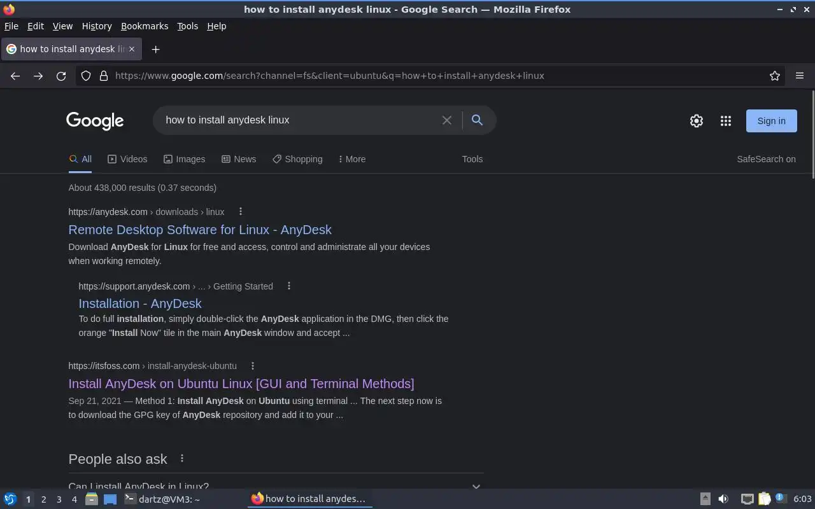Viewport: 815px width, 509px height.
Task: Switch to Videos results tab
Action: (127, 159)
